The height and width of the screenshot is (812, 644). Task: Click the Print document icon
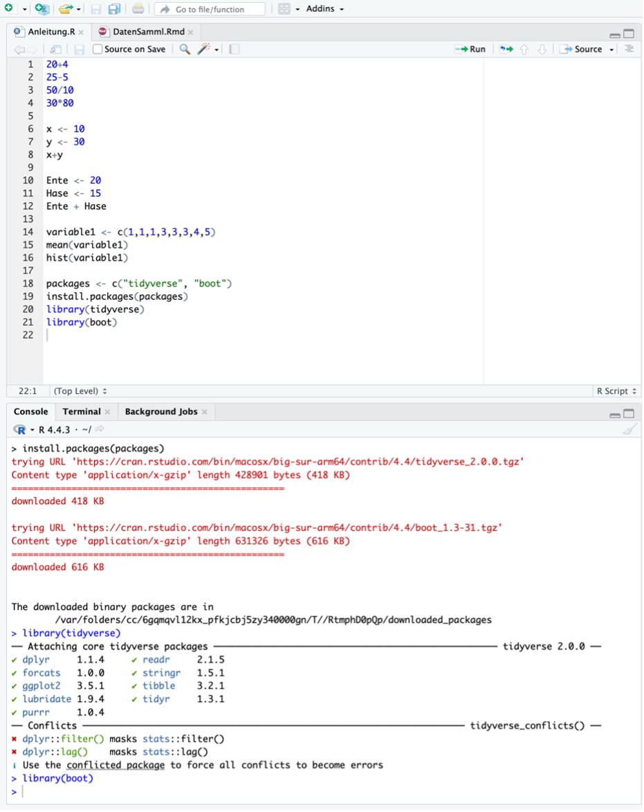click(x=138, y=9)
